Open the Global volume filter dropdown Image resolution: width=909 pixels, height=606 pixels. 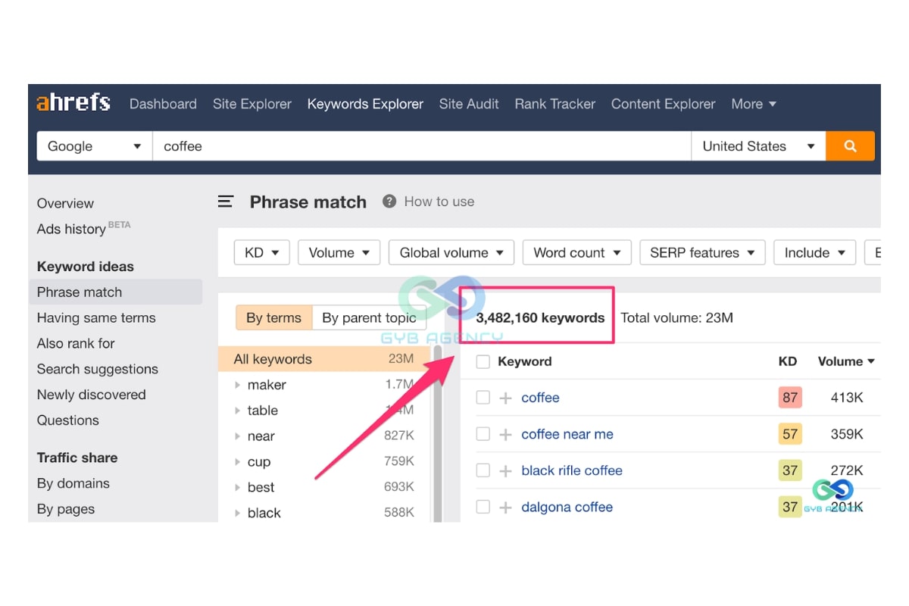(451, 253)
